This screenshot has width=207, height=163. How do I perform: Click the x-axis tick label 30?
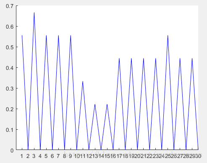point(198,156)
